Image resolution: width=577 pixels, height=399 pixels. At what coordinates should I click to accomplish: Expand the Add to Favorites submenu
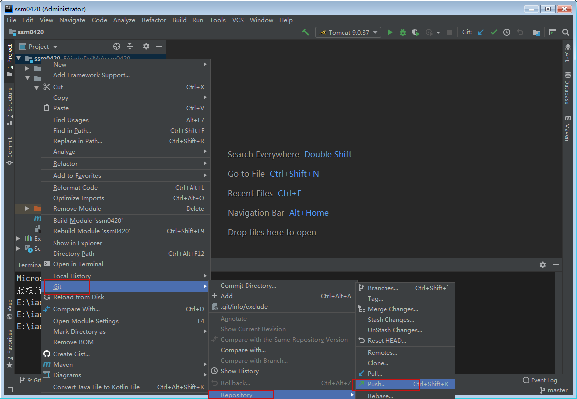click(x=126, y=175)
